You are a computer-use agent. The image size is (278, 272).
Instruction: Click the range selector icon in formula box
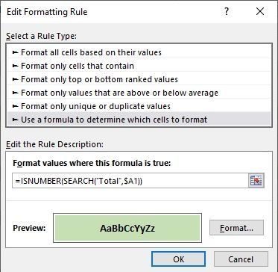click(x=256, y=181)
